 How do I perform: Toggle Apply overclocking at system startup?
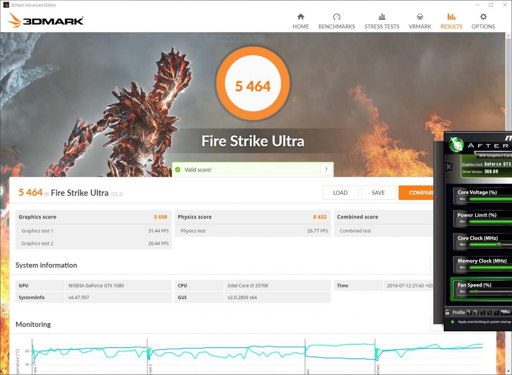click(453, 322)
